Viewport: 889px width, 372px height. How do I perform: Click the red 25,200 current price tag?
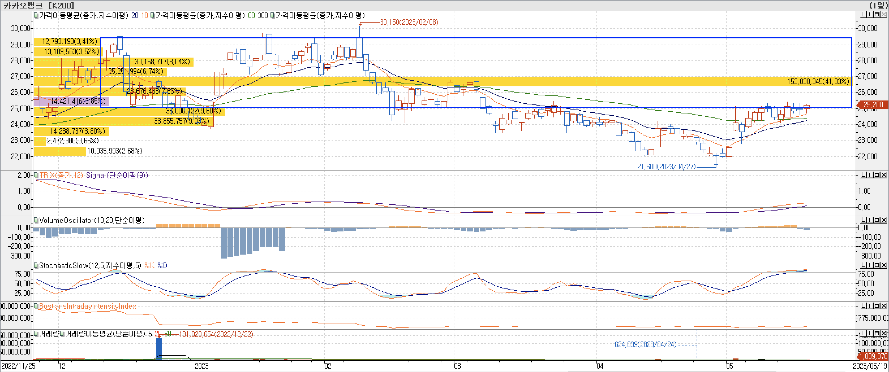pos(873,105)
